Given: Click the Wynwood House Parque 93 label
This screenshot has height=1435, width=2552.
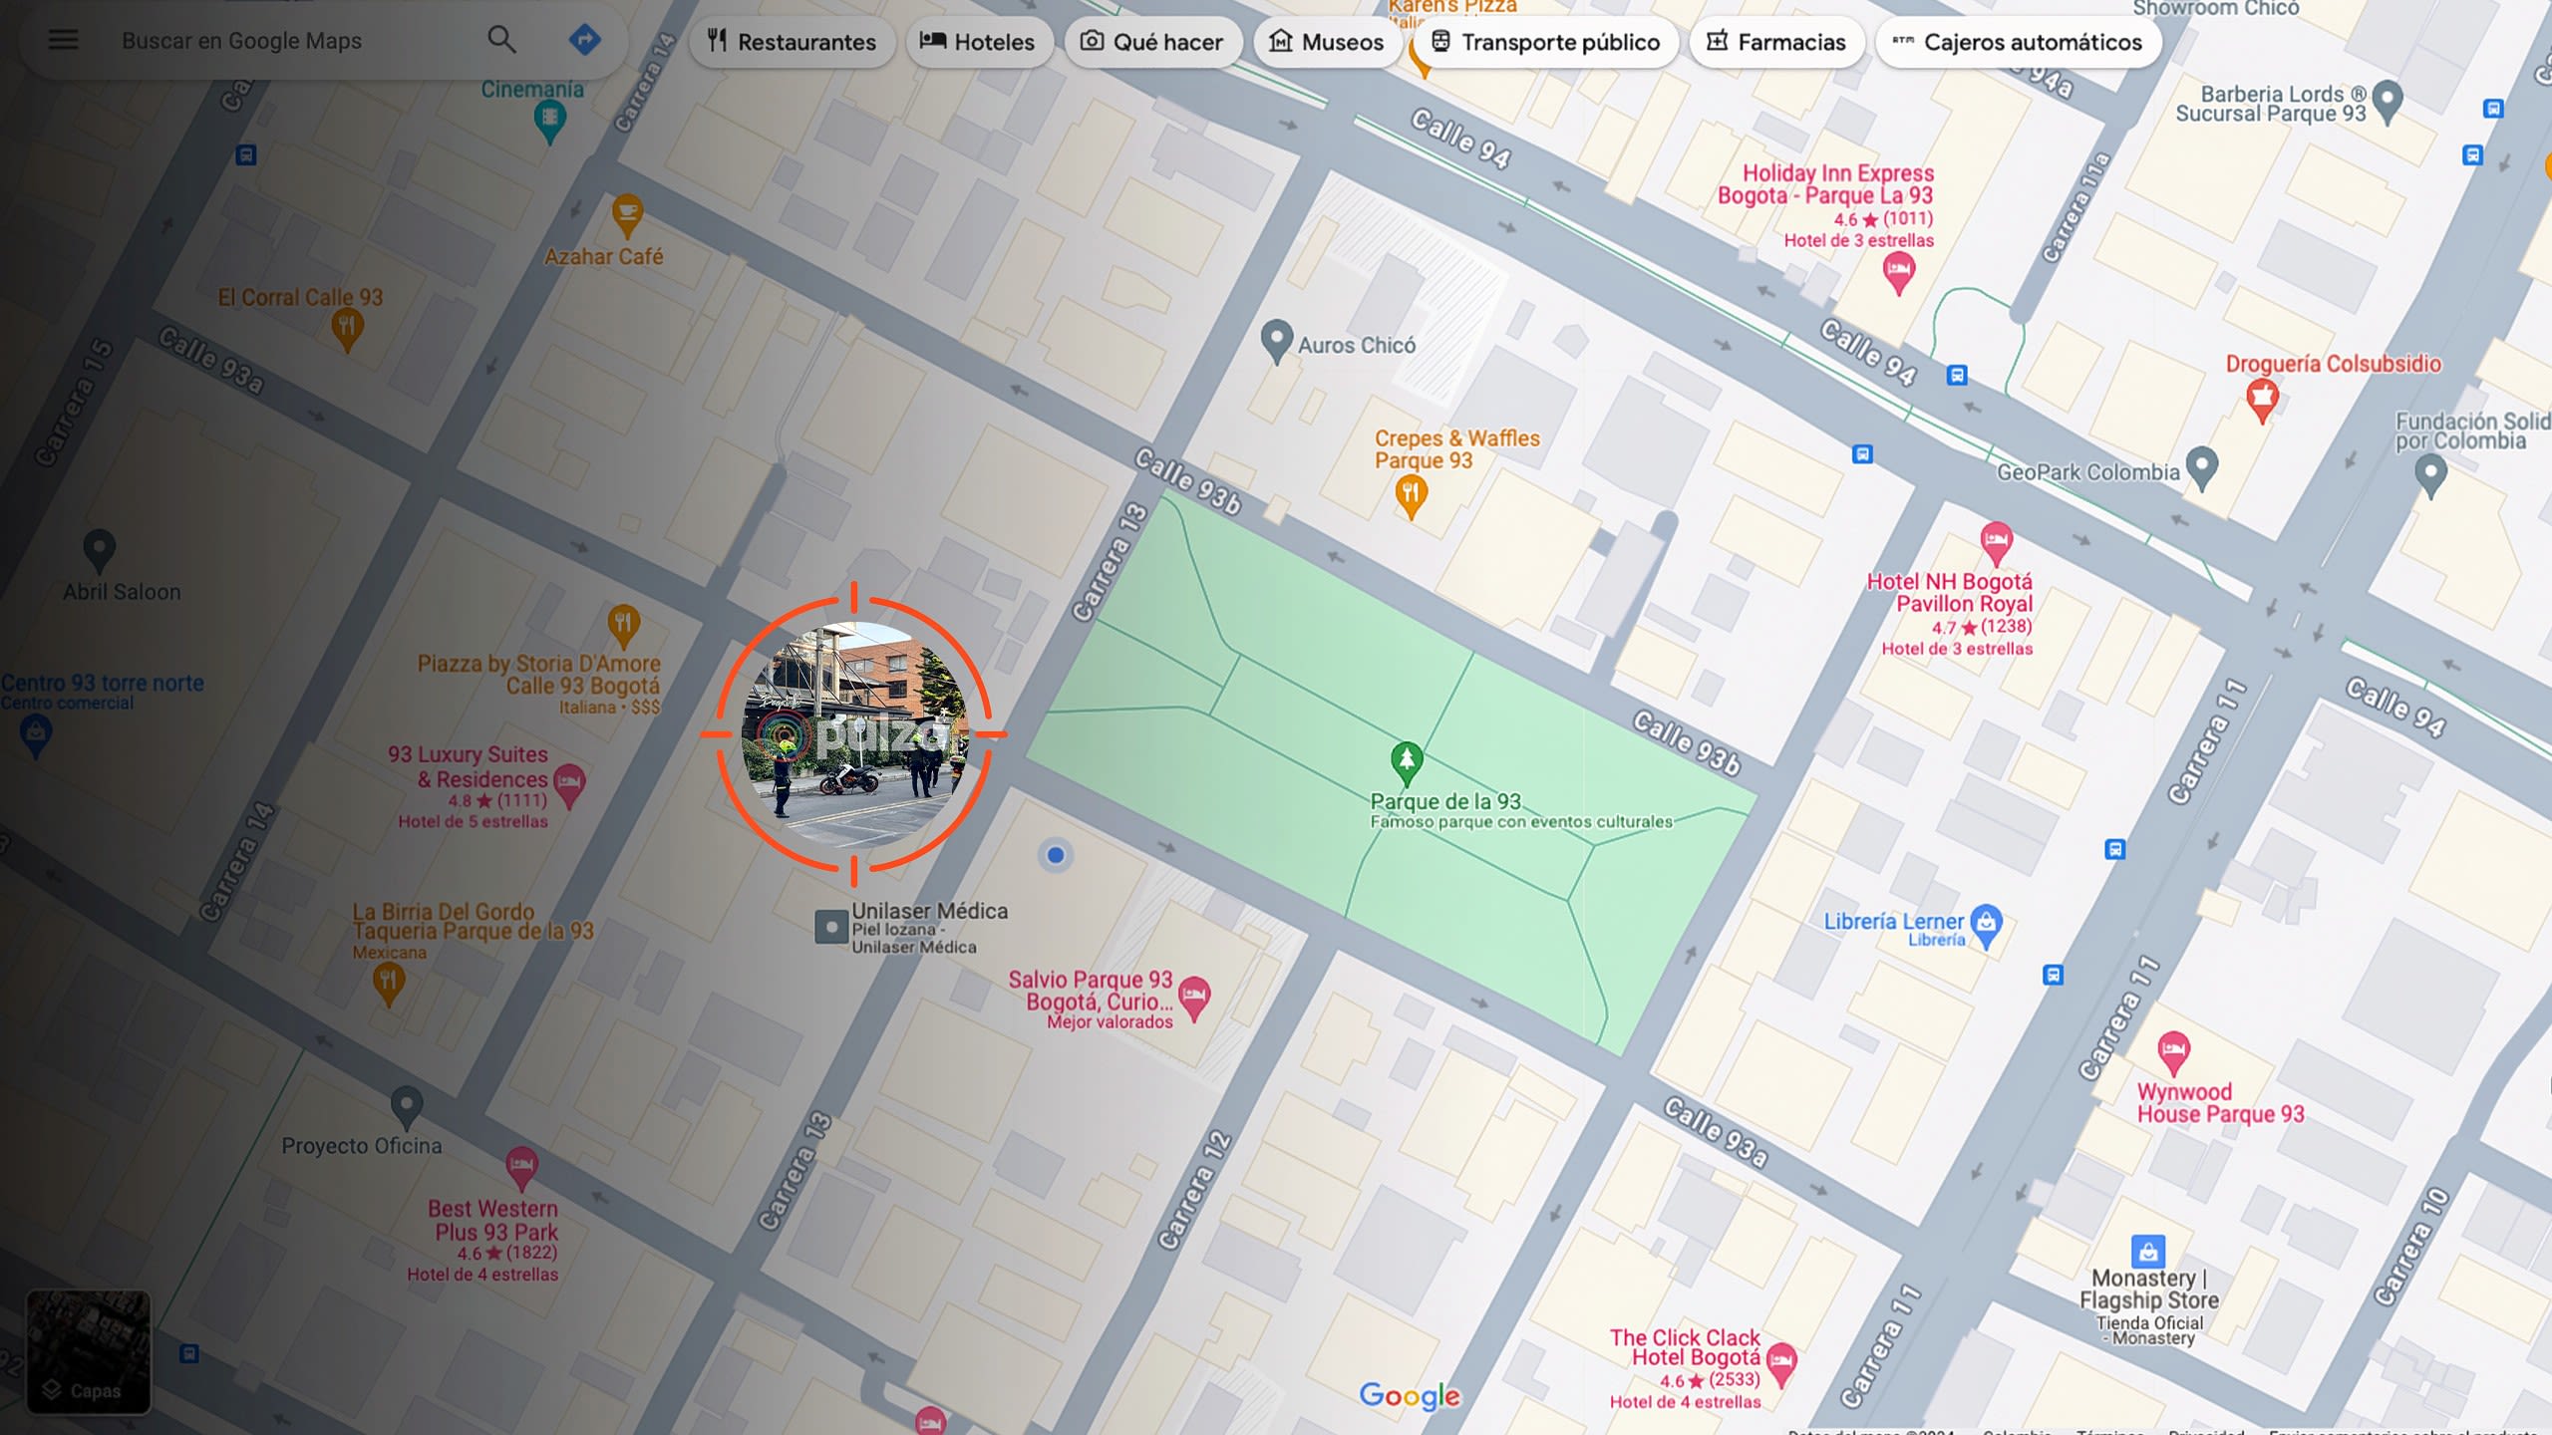Looking at the screenshot, I should point(2220,1103).
